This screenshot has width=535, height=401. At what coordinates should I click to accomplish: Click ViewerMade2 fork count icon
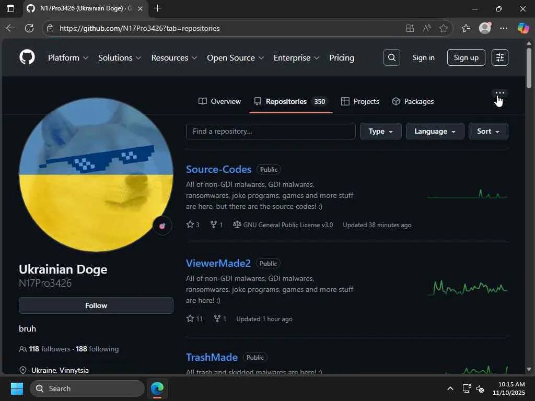click(217, 319)
